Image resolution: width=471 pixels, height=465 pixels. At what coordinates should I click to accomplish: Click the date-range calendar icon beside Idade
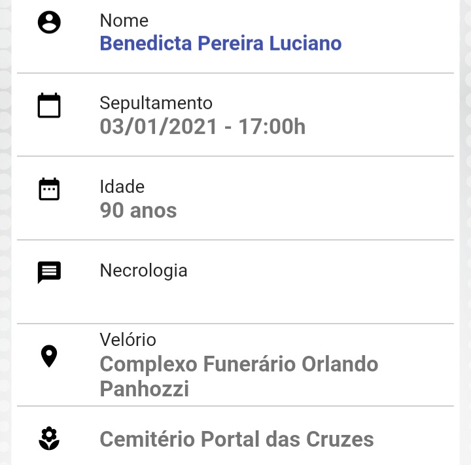point(49,189)
